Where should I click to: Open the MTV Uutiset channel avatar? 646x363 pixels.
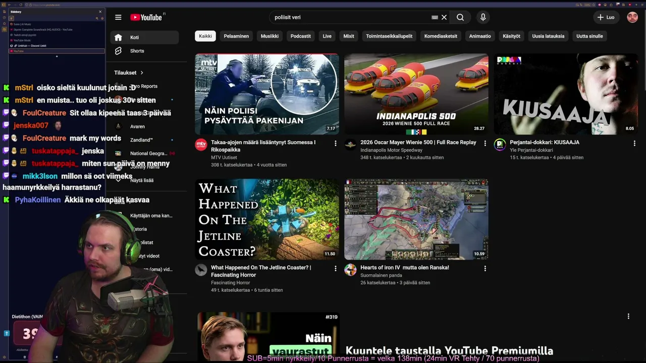click(x=201, y=145)
